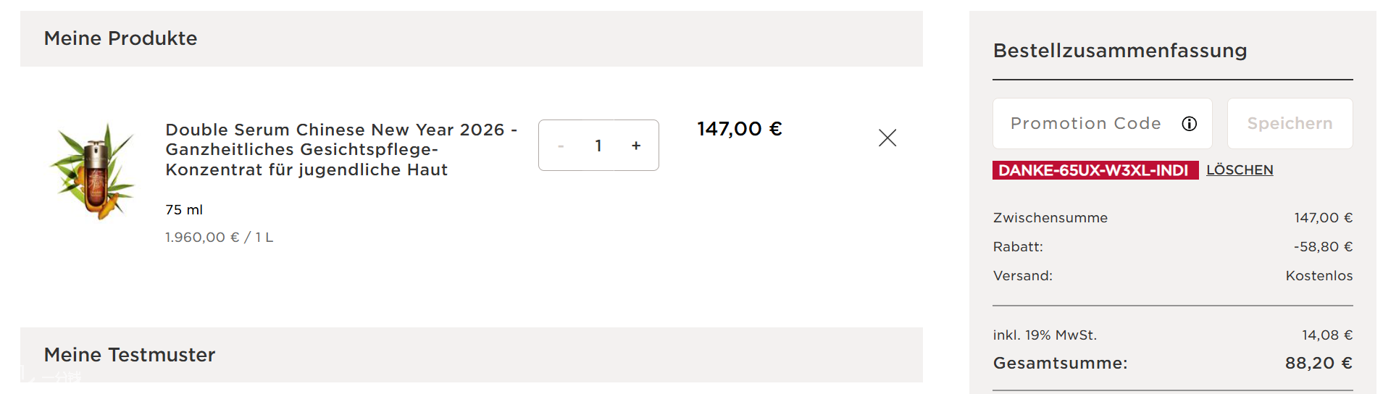Screen dimensions: 1383x394
Task: Select the Gesamtsumme amount 88,20 €
Action: 1318,363
